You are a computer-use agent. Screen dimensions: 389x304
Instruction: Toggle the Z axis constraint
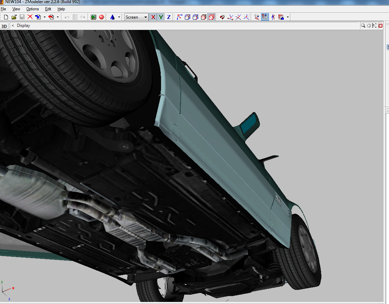coord(168,17)
